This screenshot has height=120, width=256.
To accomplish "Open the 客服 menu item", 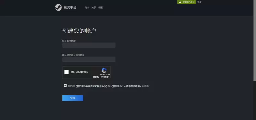I will click(x=100, y=7).
